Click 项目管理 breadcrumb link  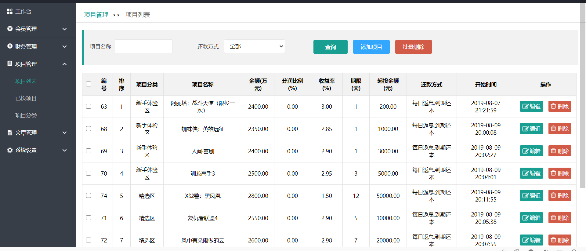(96, 15)
